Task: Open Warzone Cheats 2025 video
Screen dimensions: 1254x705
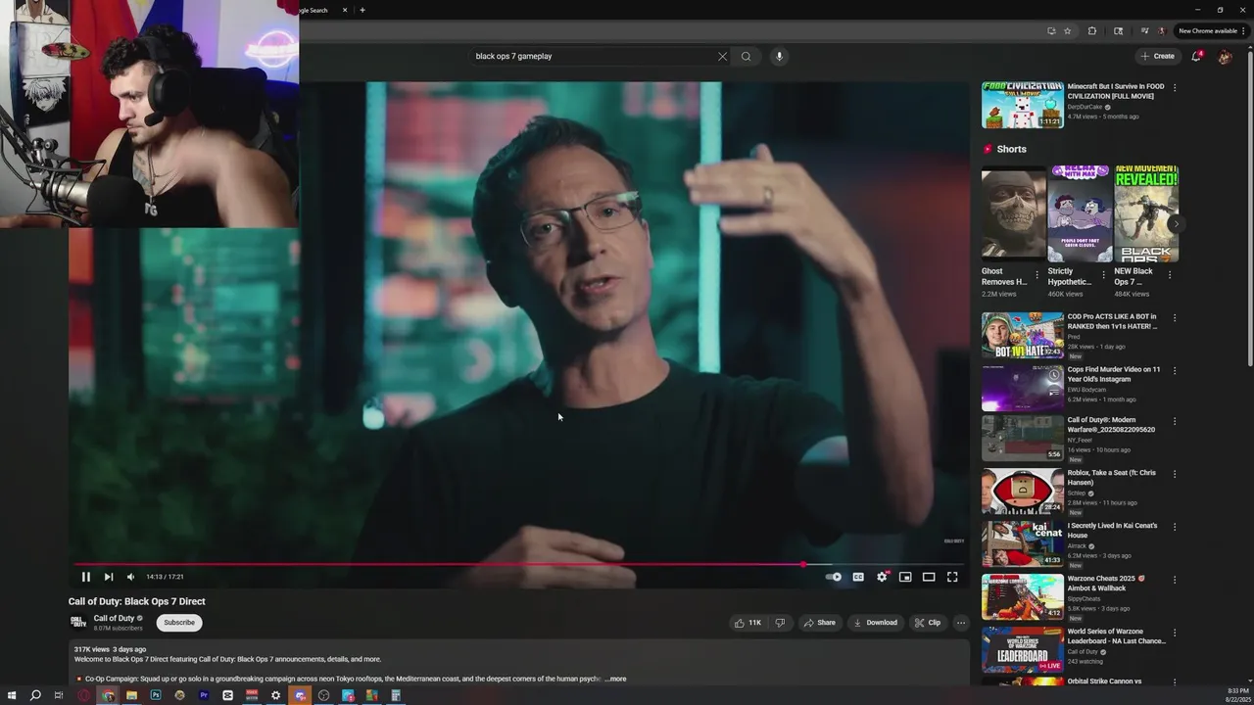Action: pyautogui.click(x=1023, y=596)
